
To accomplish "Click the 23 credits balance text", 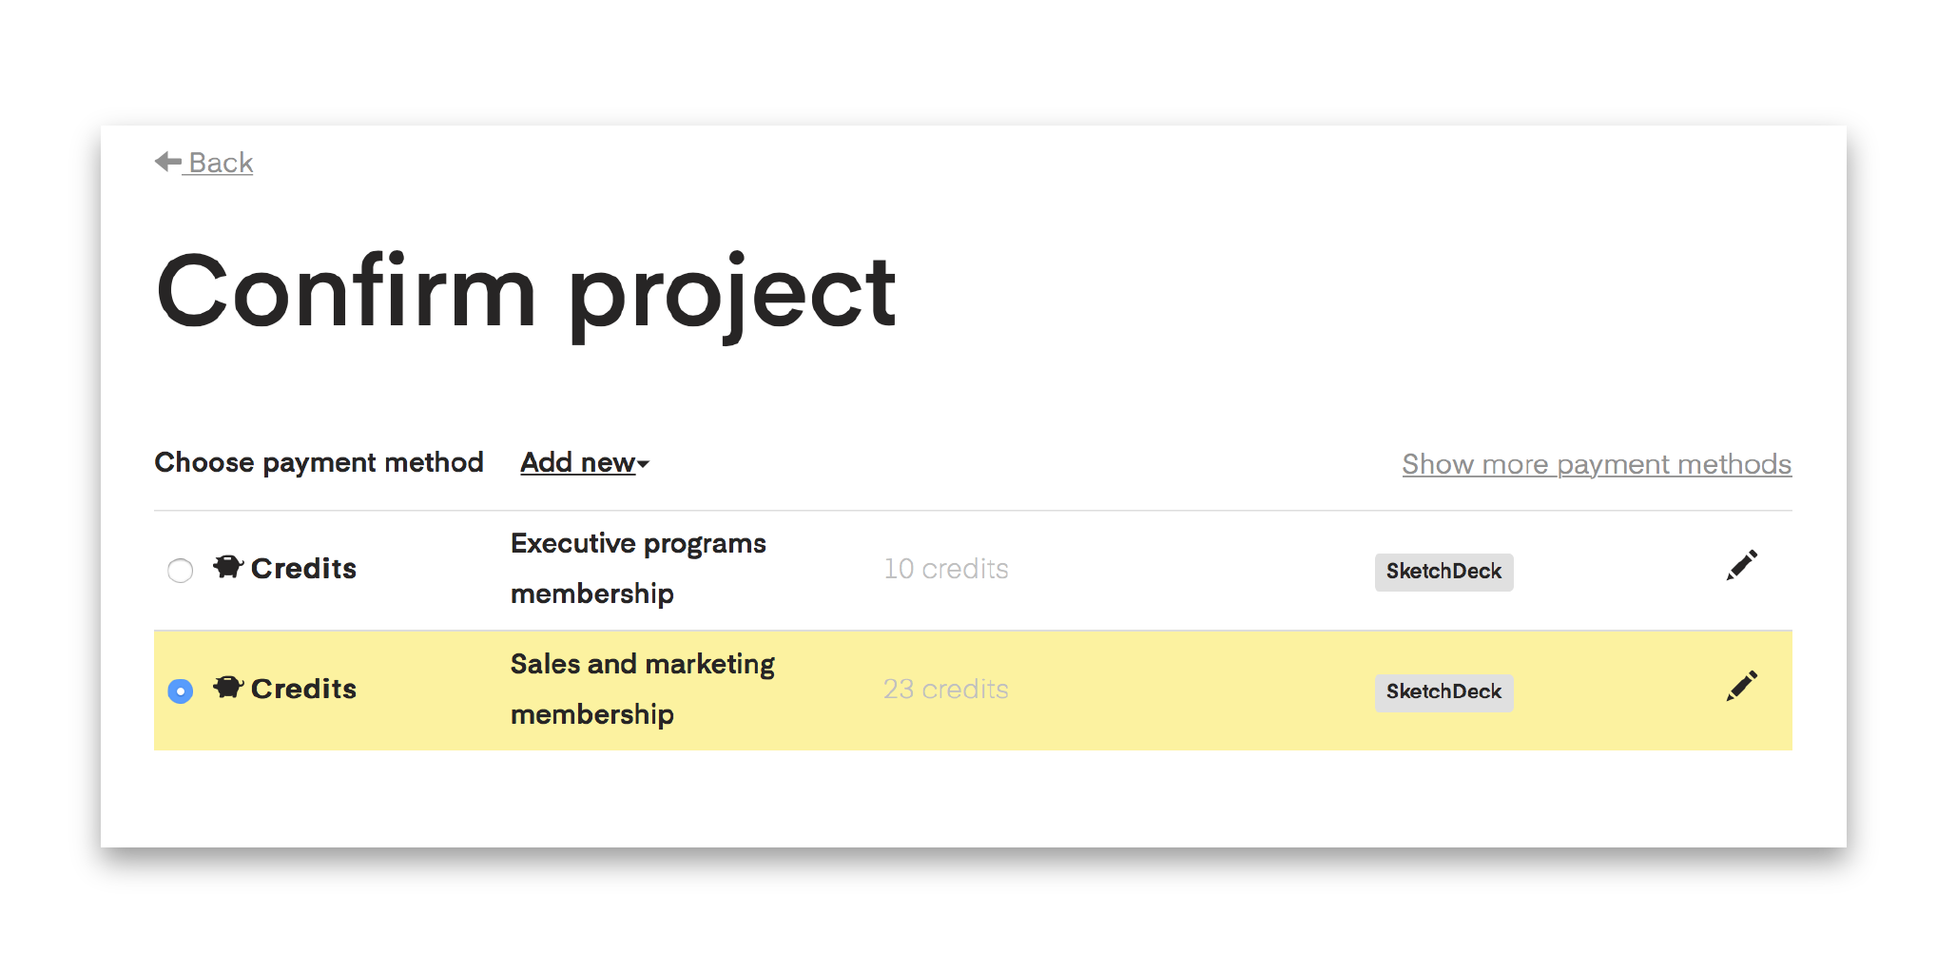I will 946,689.
